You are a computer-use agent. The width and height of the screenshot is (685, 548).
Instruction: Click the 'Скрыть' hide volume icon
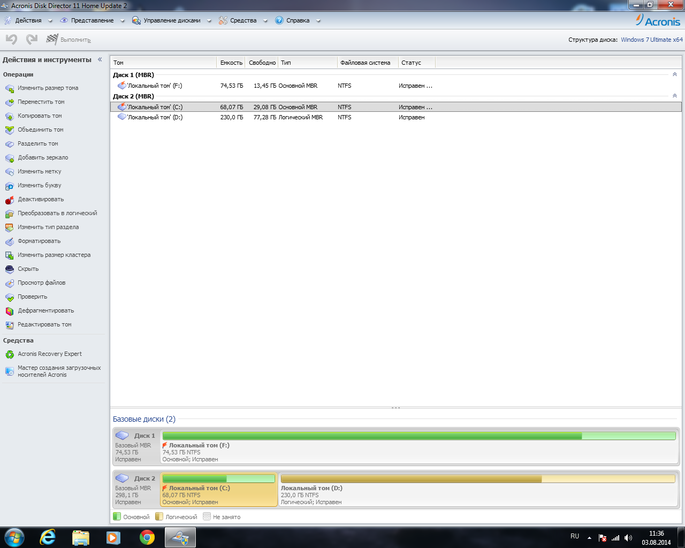pos(10,269)
